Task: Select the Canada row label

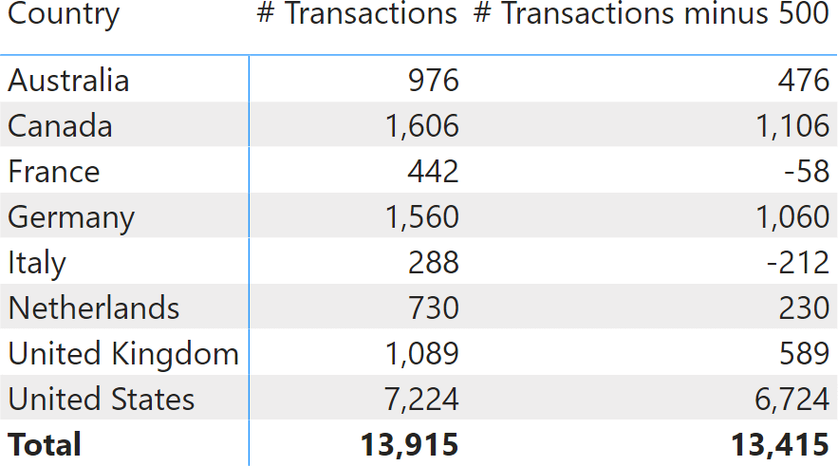Action: pos(60,126)
